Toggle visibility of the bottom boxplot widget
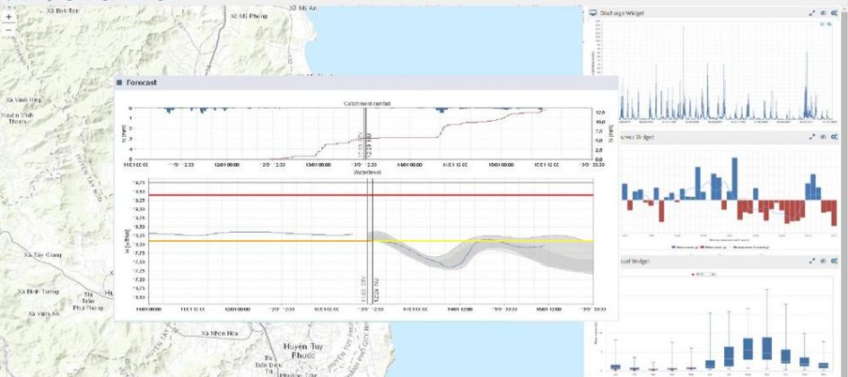This screenshot has height=377, width=848. pos(823,261)
